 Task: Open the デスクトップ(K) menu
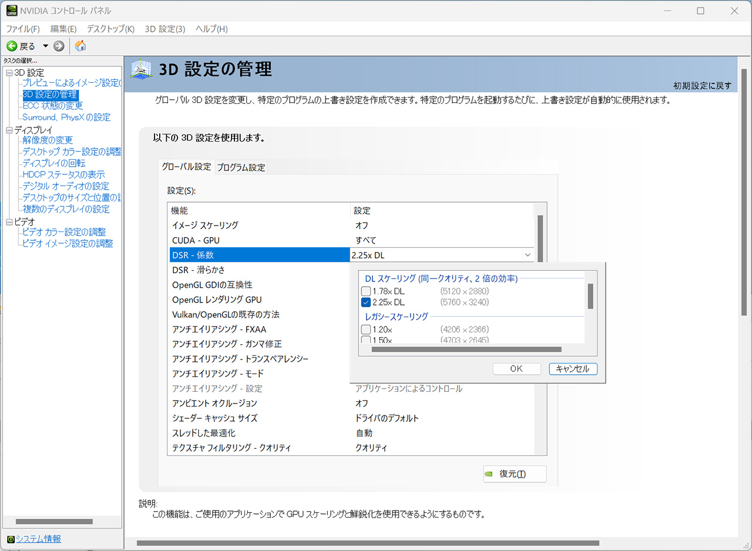pos(110,29)
